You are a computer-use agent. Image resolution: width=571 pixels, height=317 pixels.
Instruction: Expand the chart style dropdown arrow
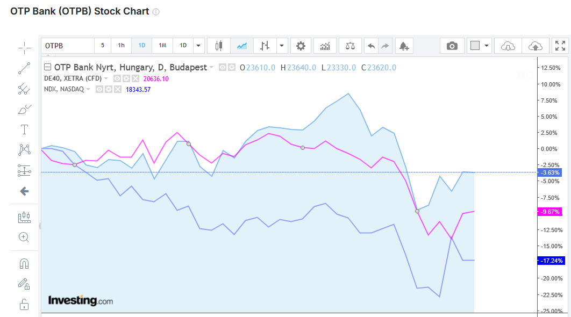[x=282, y=46]
